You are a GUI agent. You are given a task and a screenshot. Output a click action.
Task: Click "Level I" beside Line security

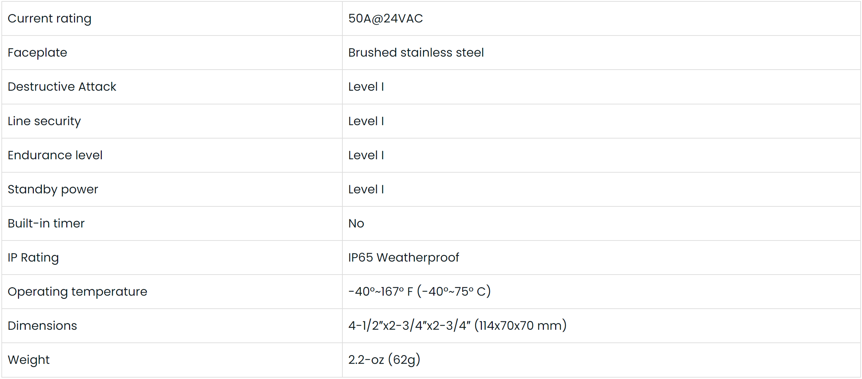(366, 121)
